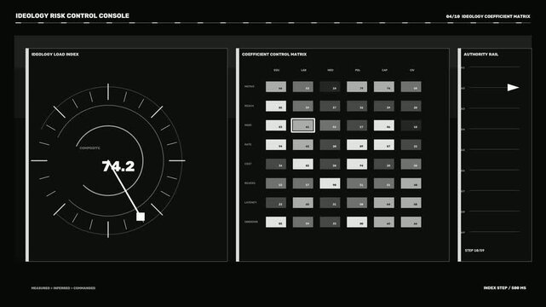546x307 pixels.
Task: Click the Coefficient Control Matrix panel title
Action: pos(274,55)
